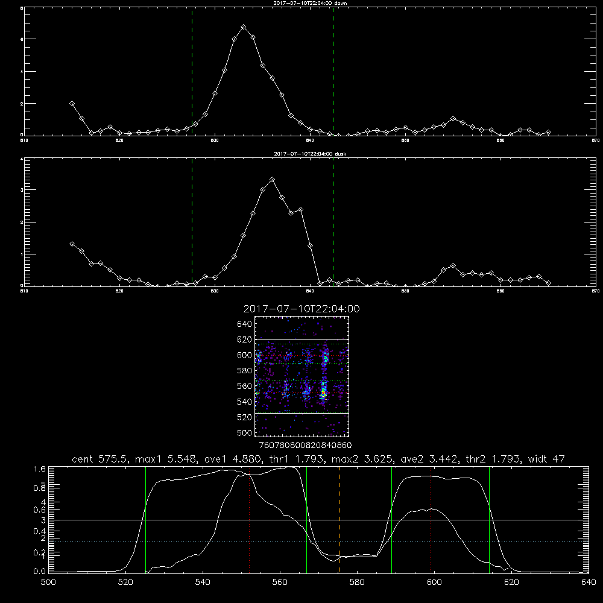Click the highest diamond marker in dawn plot
603x603 pixels.
tap(243, 27)
